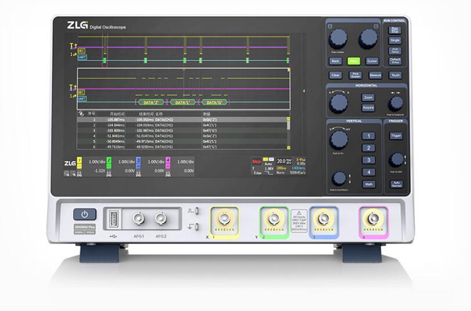Toggle channel 1 vertical button
This screenshot has height=311, width=471.
(369, 136)
